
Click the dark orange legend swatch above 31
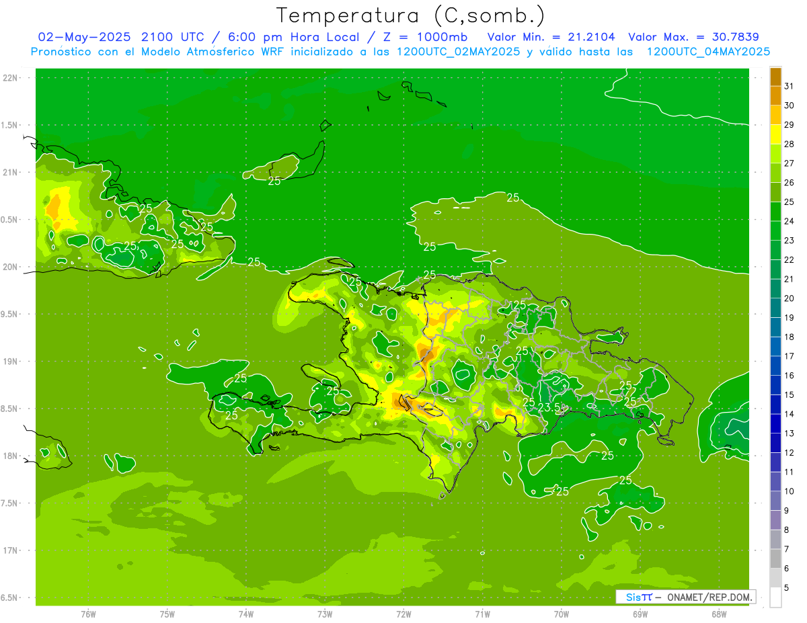click(x=775, y=77)
